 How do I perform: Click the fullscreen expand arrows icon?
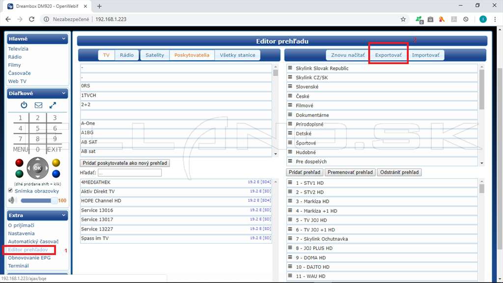53,105
